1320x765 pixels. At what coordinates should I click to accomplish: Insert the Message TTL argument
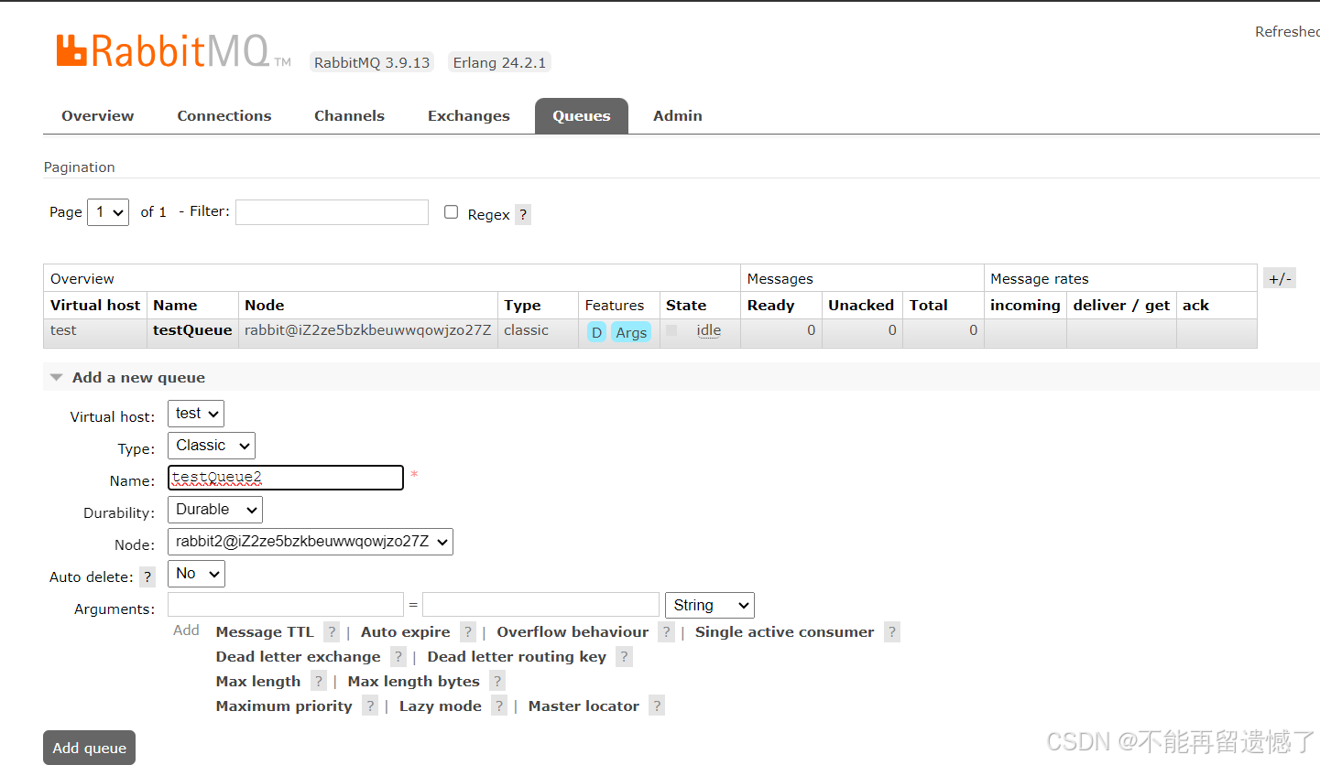[x=265, y=631]
